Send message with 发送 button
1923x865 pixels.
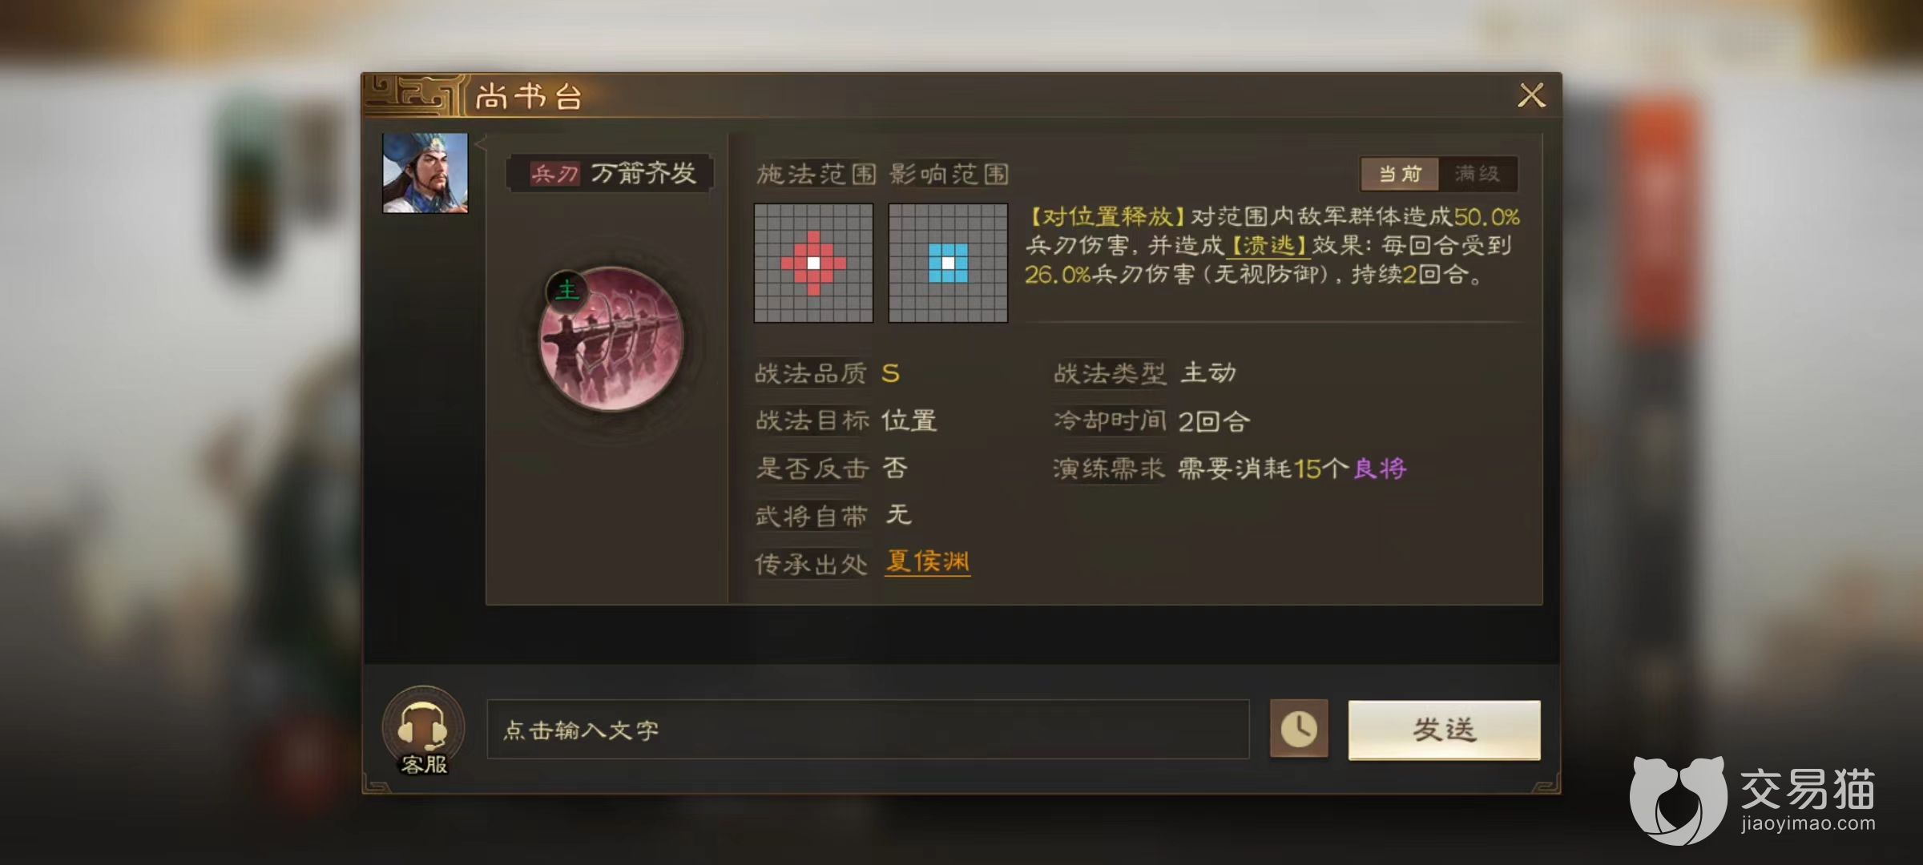pyautogui.click(x=1444, y=730)
